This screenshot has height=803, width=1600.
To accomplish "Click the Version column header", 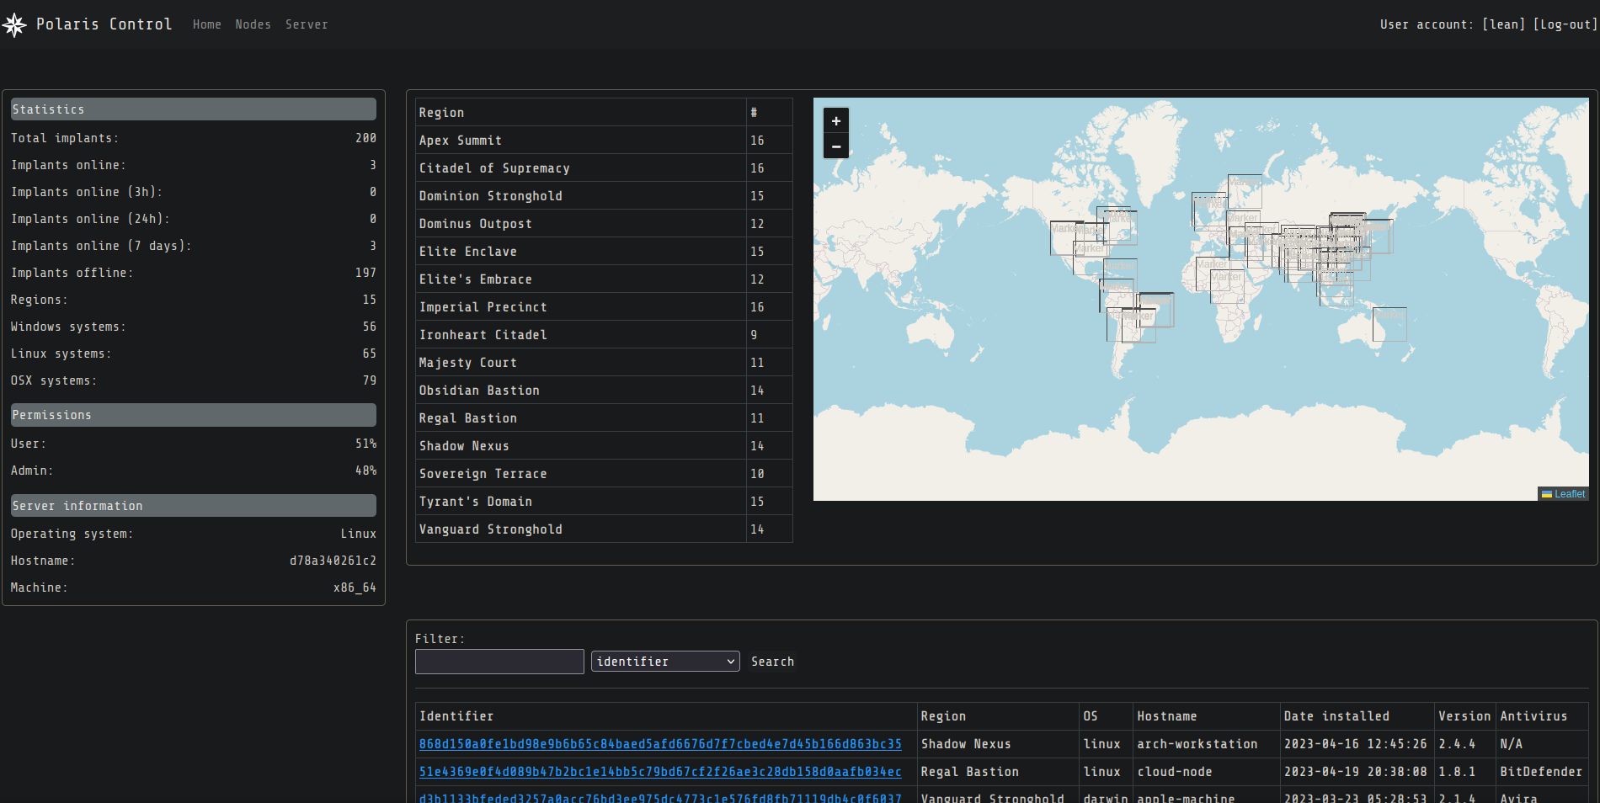I will tap(1464, 716).
